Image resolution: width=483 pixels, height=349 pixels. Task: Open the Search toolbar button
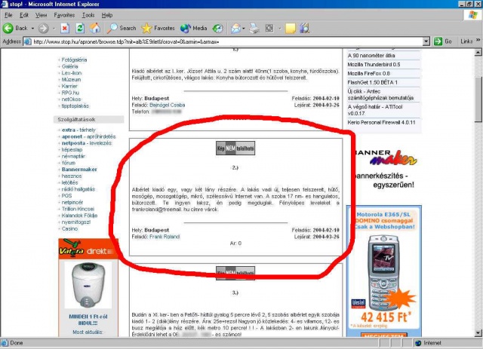click(121, 28)
